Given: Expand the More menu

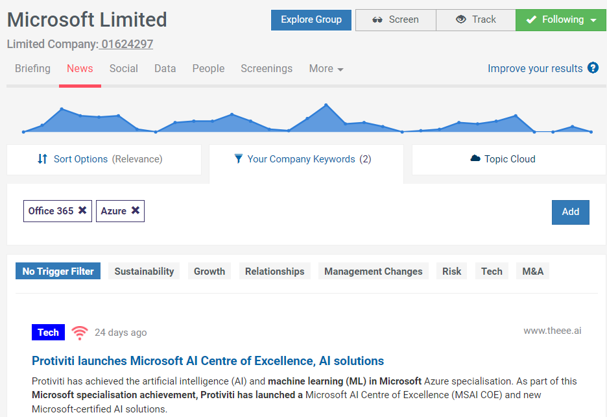Looking at the screenshot, I should click(326, 69).
